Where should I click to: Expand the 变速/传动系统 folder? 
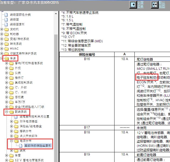pos(2,39)
